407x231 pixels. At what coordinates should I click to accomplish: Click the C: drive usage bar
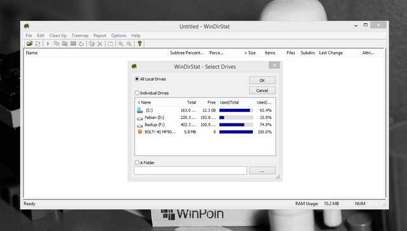click(236, 111)
